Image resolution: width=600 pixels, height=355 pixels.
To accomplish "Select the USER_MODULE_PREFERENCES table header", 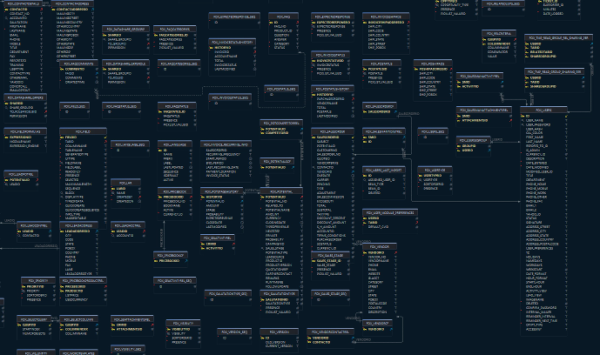I will tap(390, 212).
